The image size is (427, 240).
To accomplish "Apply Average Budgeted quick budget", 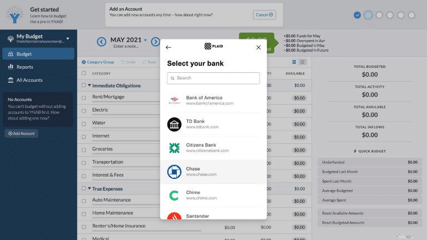I will [x=370, y=191].
